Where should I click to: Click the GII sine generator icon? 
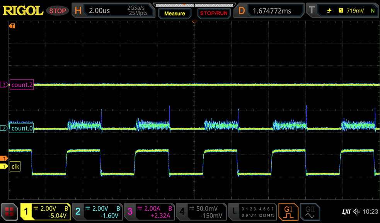coord(310,212)
